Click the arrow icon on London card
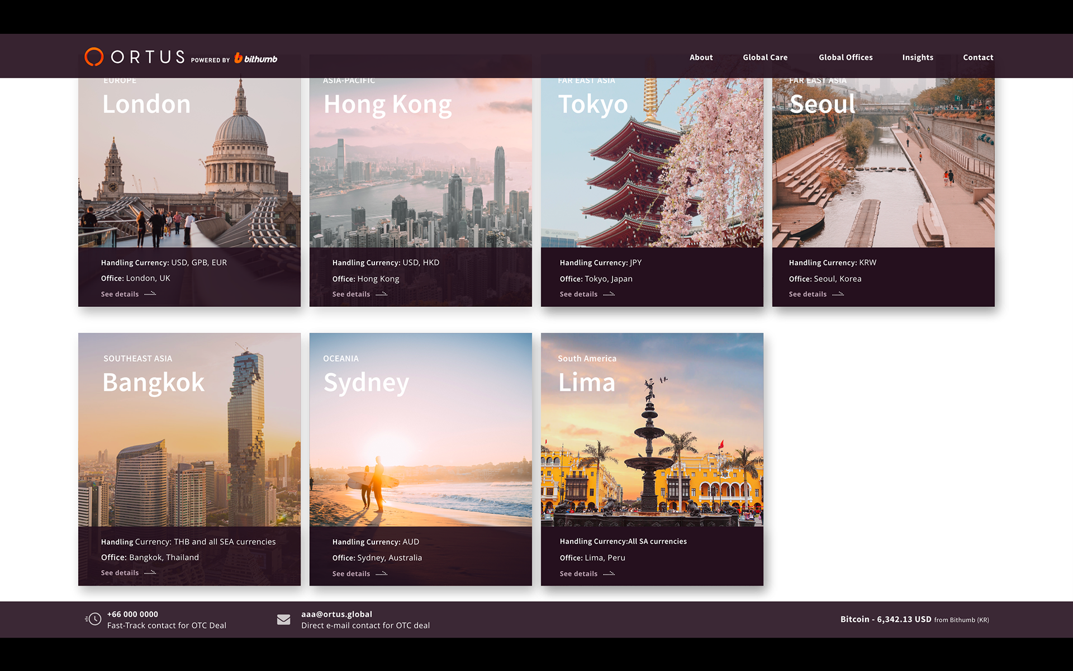1073x671 pixels. 150,294
